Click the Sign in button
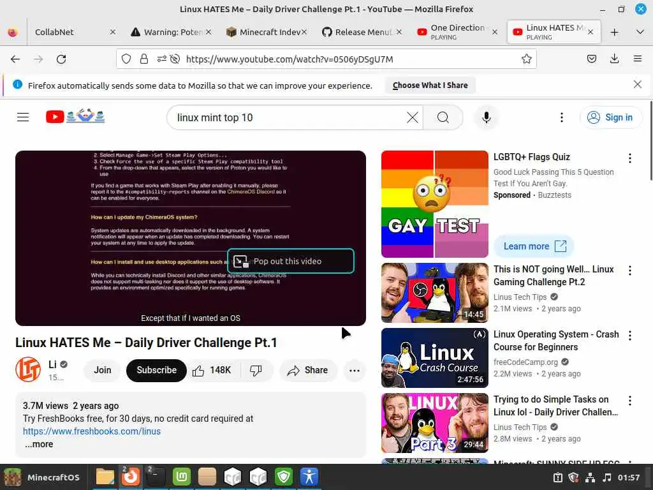The image size is (653, 490). pos(611,117)
